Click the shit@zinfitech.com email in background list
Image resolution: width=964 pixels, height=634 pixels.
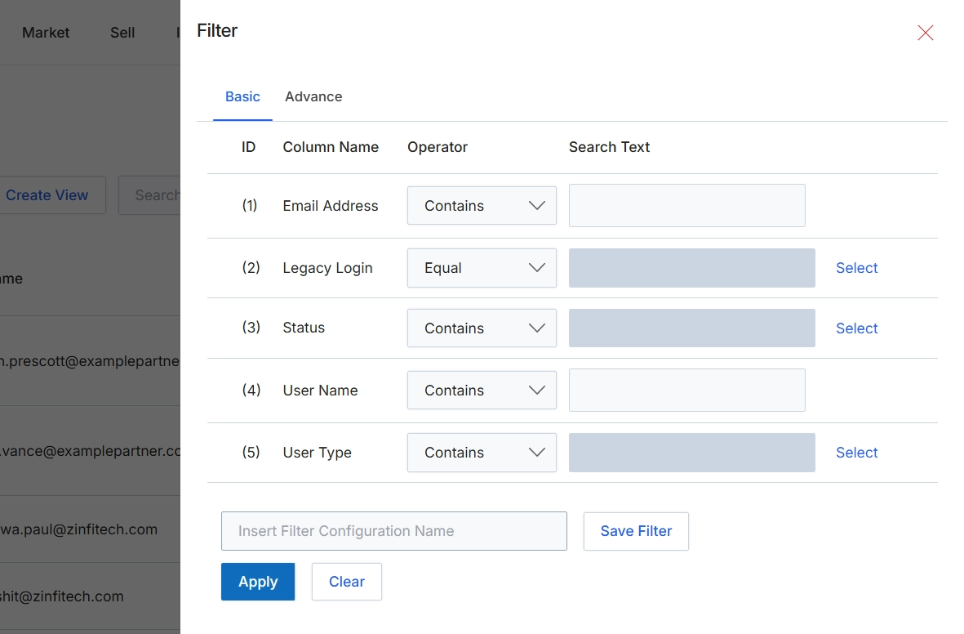pyautogui.click(x=61, y=596)
